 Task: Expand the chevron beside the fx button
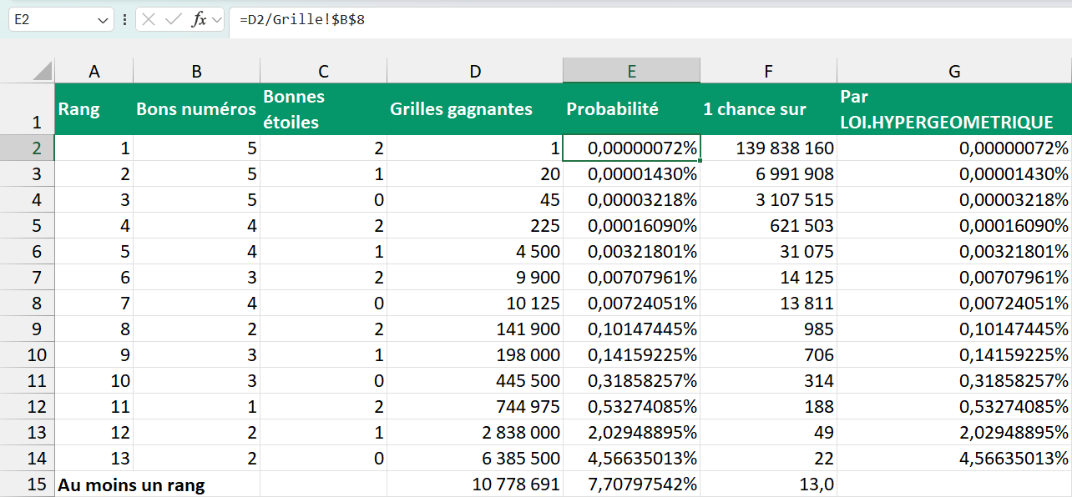[217, 20]
